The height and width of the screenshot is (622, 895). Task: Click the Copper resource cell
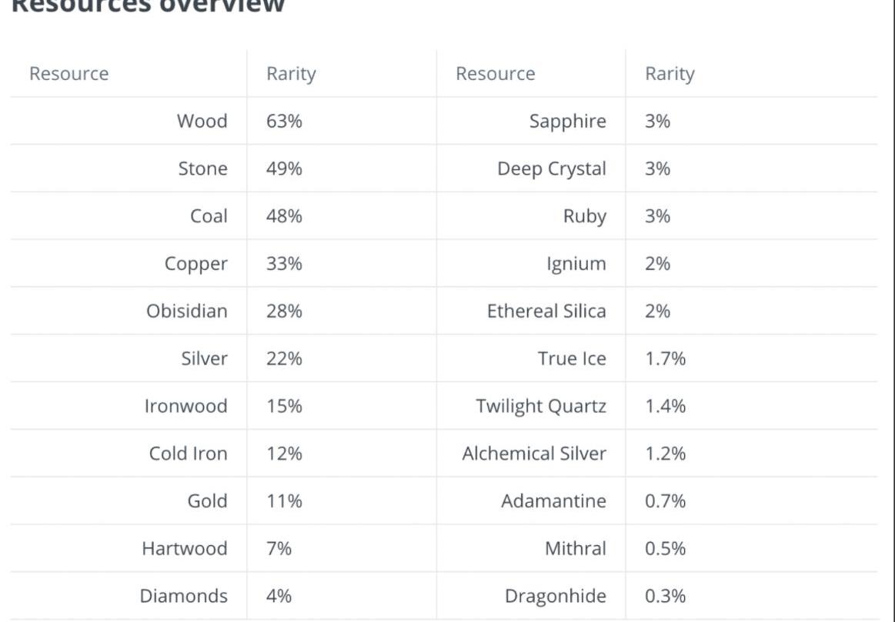click(x=195, y=264)
